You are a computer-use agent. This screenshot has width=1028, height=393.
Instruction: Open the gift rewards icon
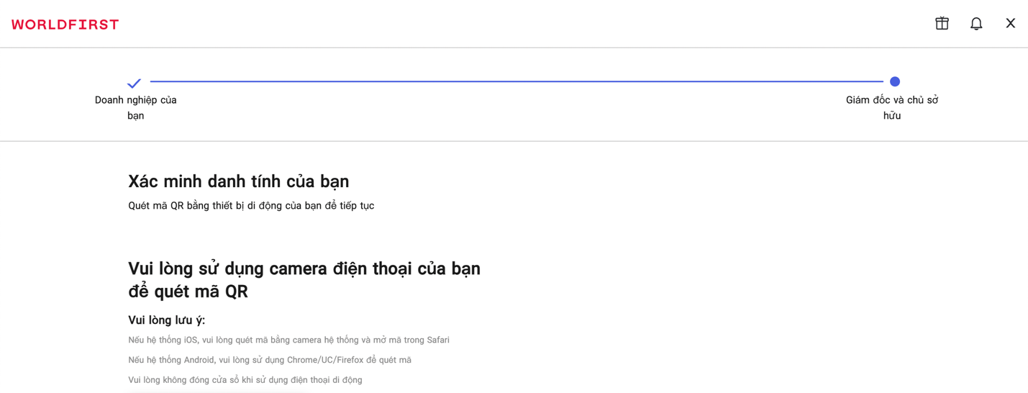942,24
